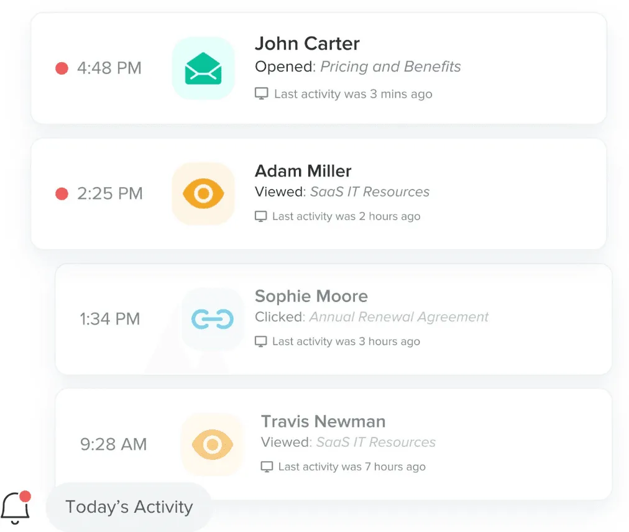Click the monitor icon in John Carter's activity
The image size is (629, 532).
[x=262, y=93]
